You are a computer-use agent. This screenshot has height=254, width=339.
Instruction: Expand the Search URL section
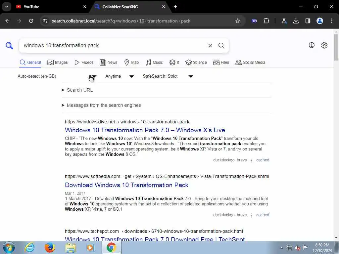pos(77,90)
